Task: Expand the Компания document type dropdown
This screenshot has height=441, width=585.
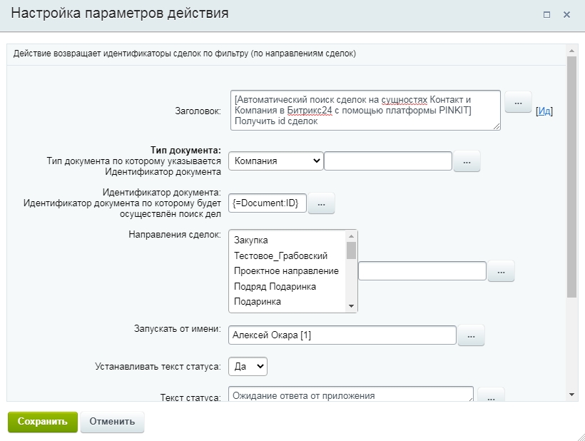Action: pos(275,161)
